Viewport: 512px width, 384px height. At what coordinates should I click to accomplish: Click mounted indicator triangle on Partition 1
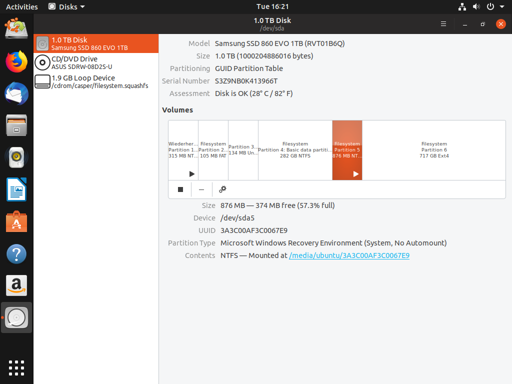192,174
